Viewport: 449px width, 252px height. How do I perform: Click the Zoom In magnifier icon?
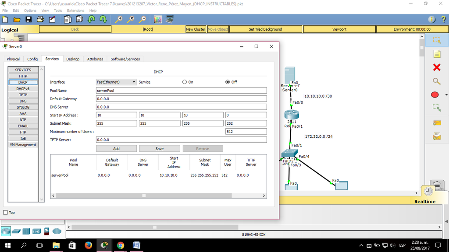pyautogui.click(x=118, y=19)
